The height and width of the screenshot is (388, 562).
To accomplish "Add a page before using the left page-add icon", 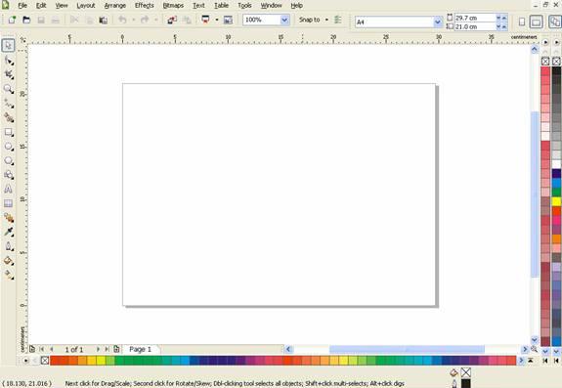I will [x=32, y=349].
